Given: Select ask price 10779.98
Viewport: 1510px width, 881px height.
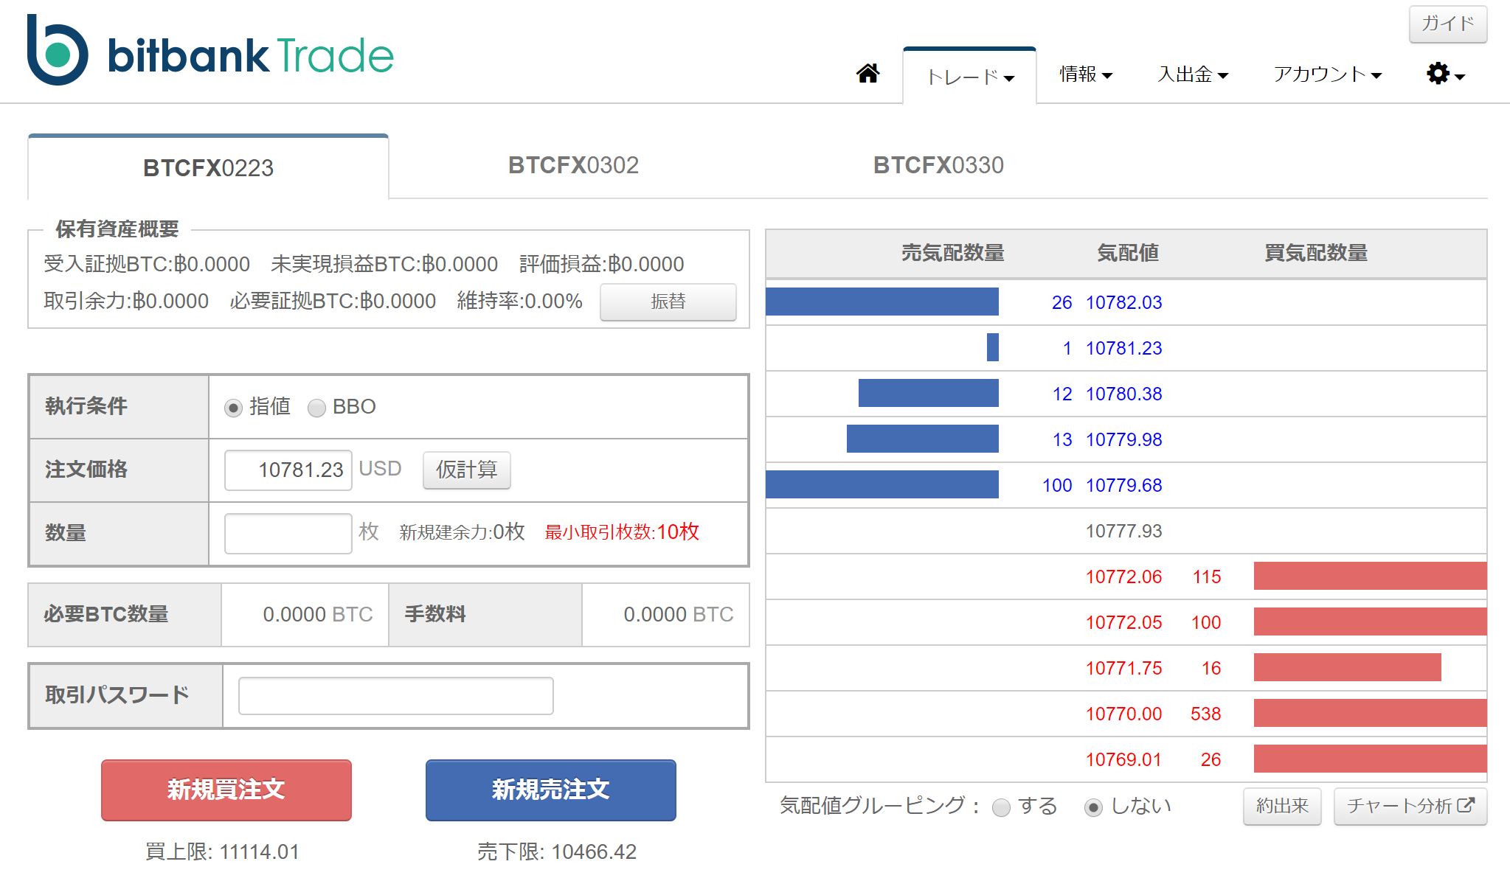Looking at the screenshot, I should [1123, 439].
